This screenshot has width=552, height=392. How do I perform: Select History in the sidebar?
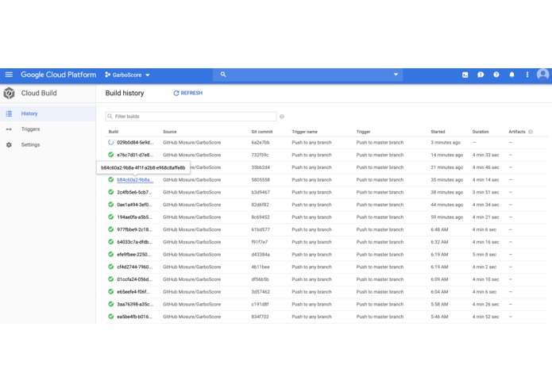[48, 113]
